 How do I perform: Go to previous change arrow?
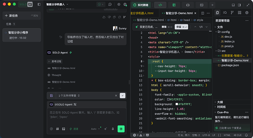[x=195, y=27]
